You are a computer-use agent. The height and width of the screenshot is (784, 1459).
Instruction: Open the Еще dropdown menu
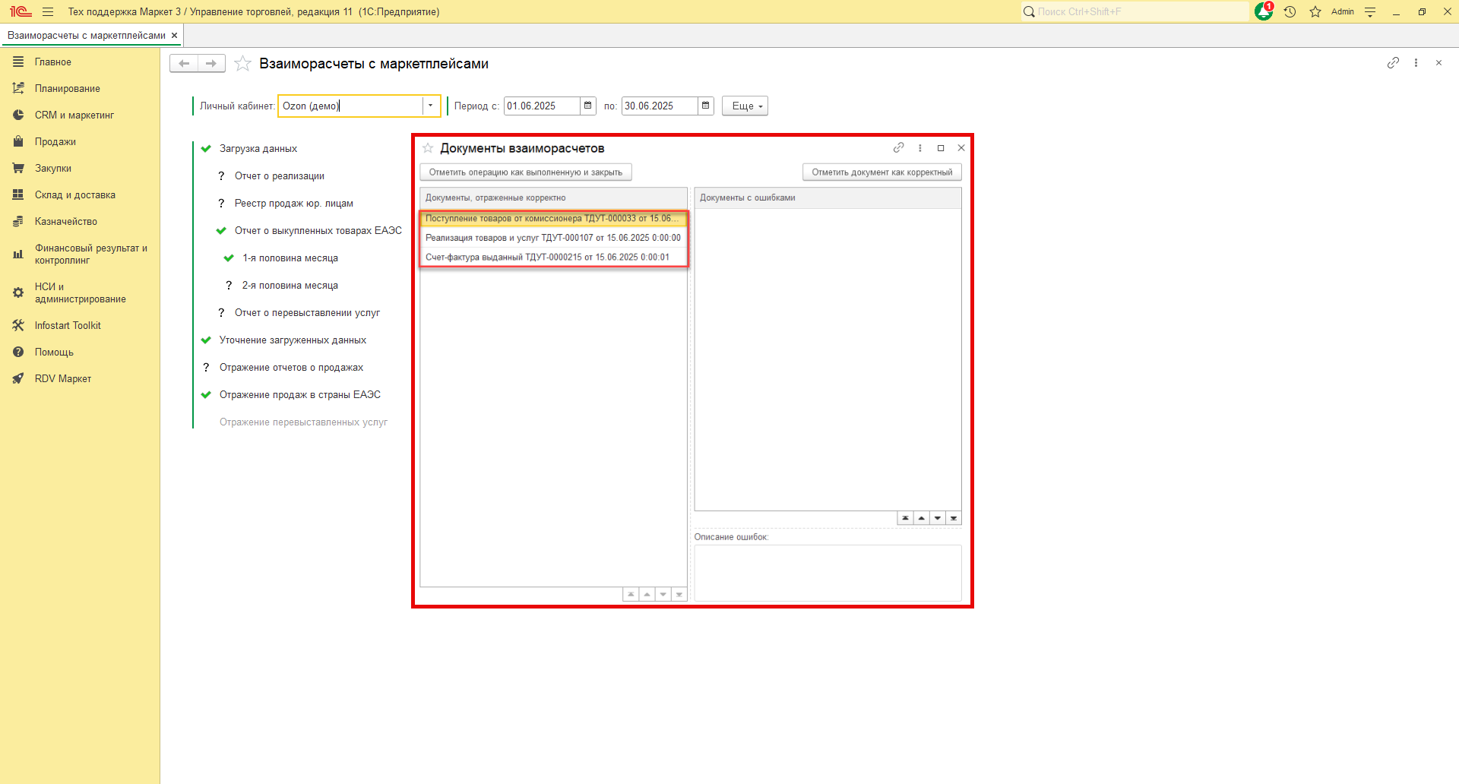tap(745, 106)
